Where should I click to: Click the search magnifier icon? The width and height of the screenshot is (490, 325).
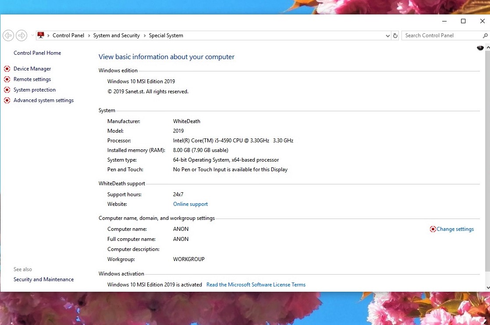[485, 35]
